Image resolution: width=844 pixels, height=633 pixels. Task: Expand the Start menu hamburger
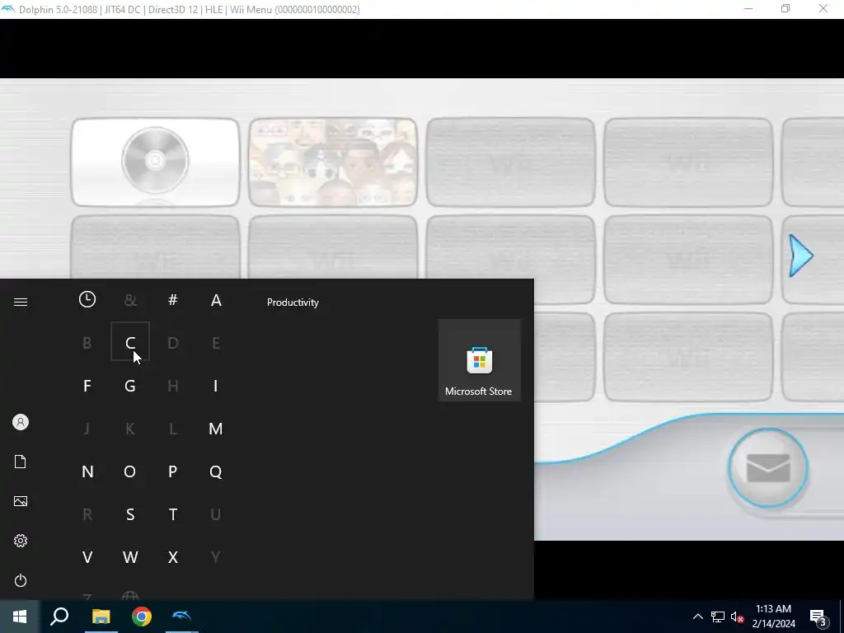[21, 302]
